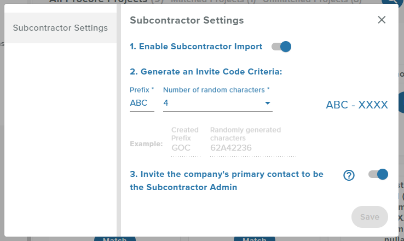This screenshot has height=241, width=404.
Task: Click the example GOC created prefix text
Action: point(181,148)
